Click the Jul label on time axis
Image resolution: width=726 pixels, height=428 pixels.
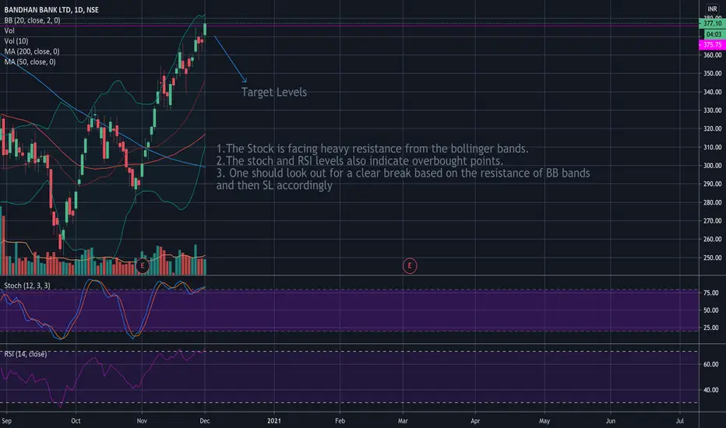(x=680, y=420)
